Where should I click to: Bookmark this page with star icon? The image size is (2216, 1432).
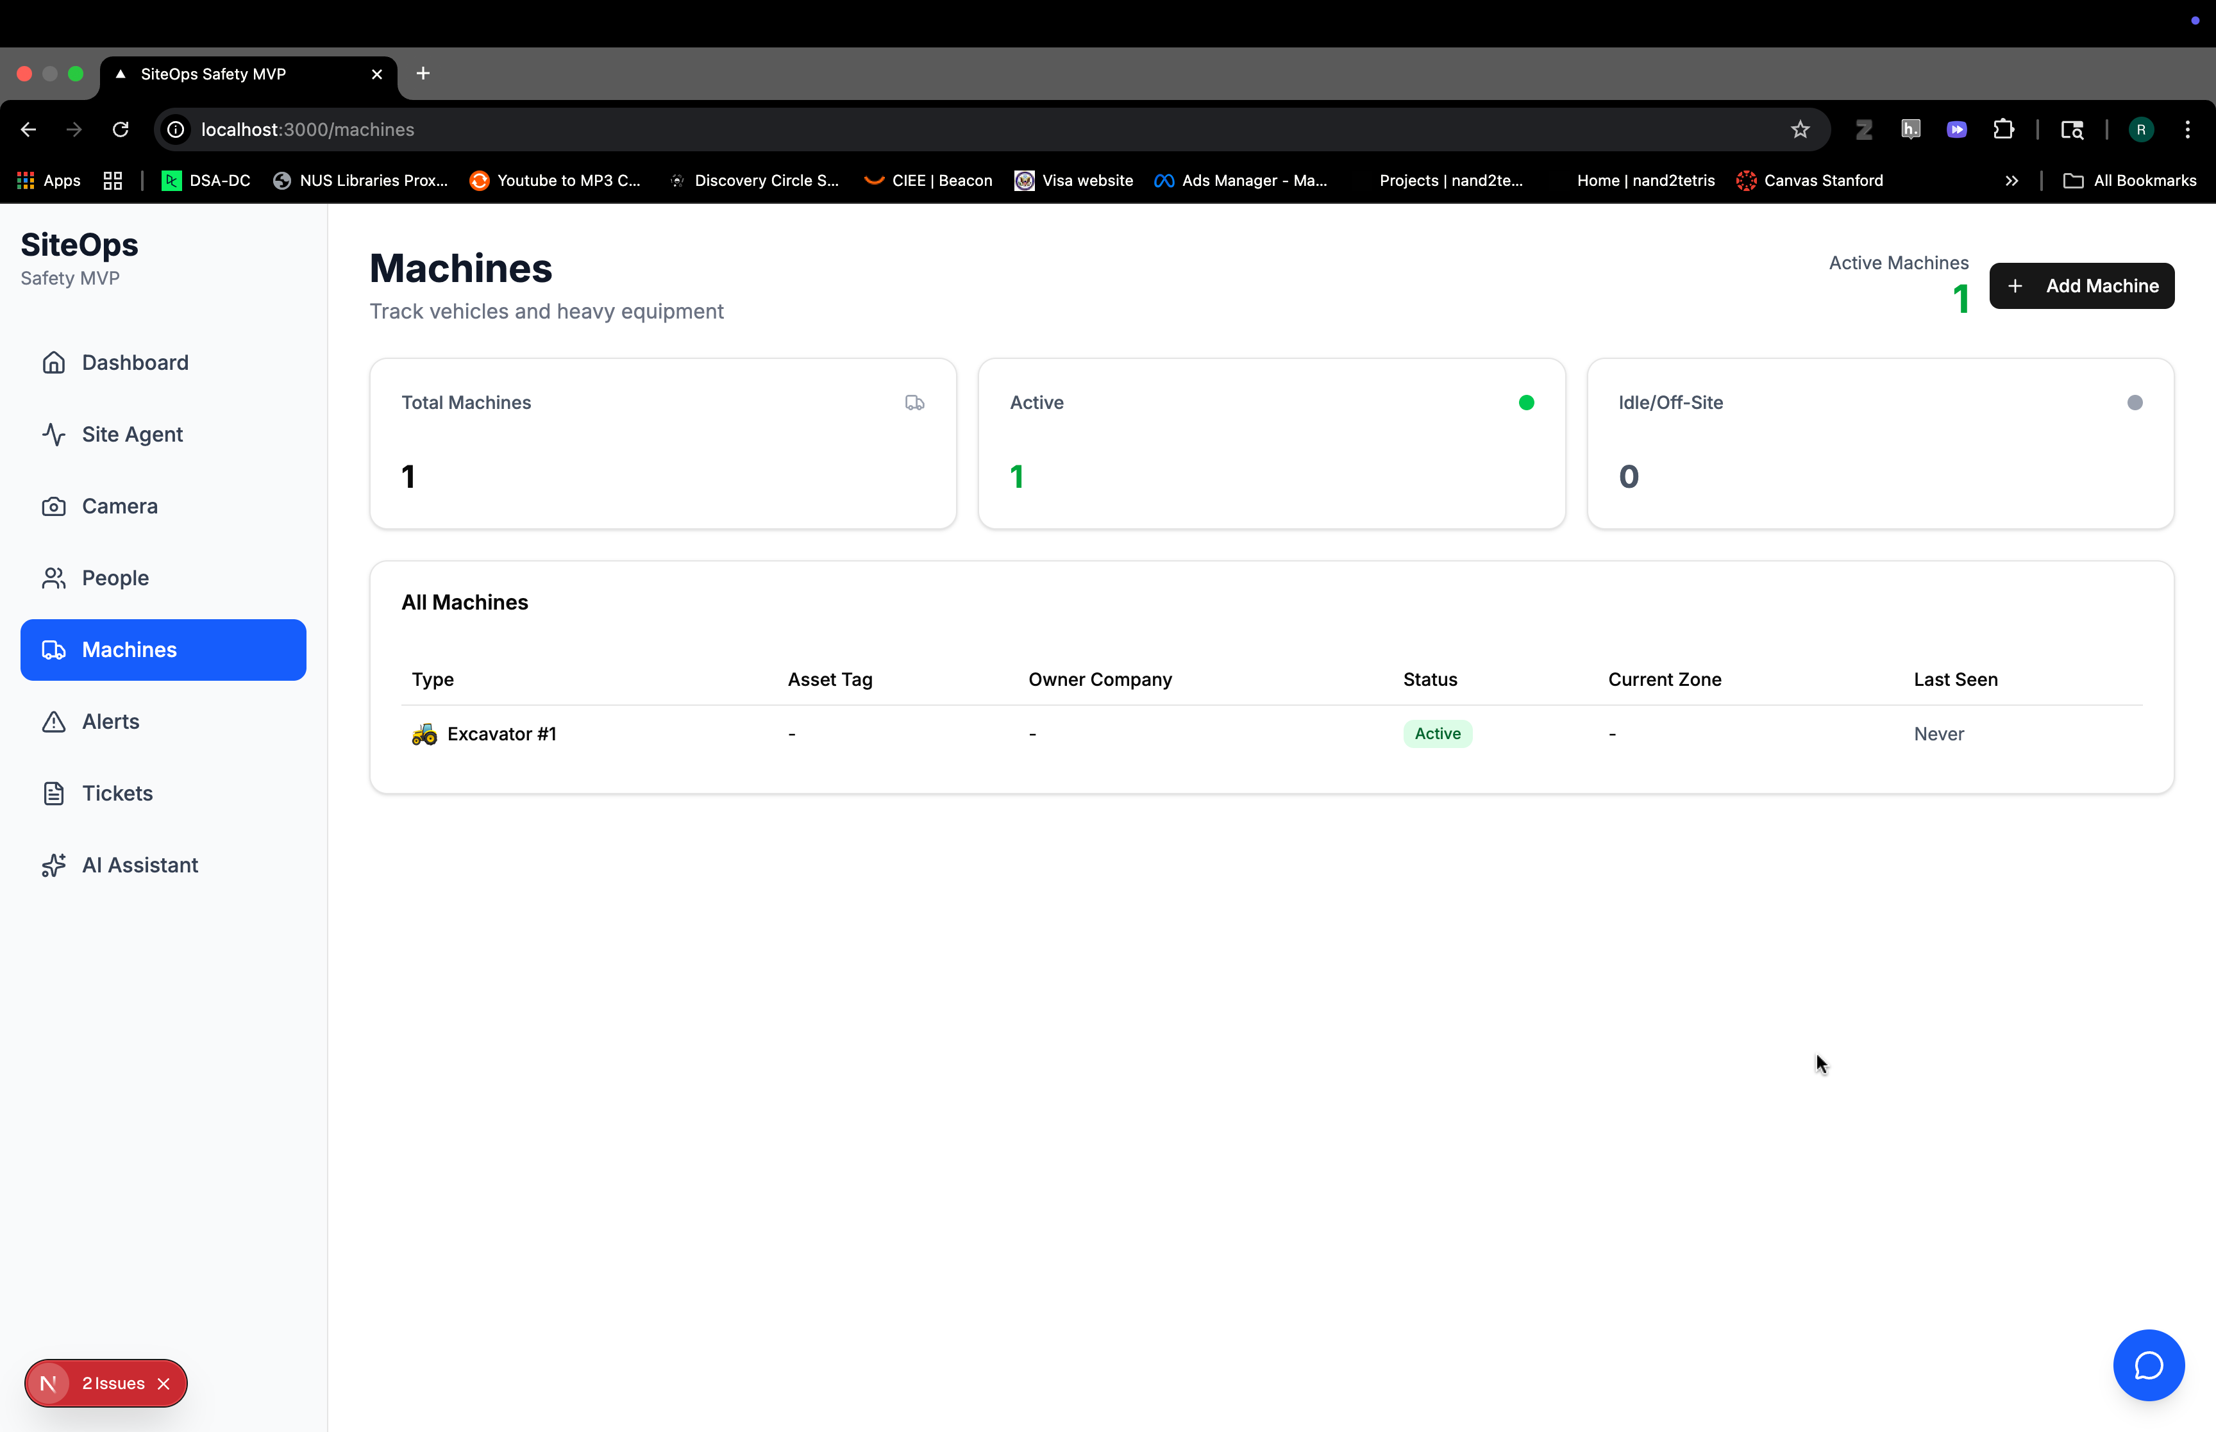[x=1800, y=129]
